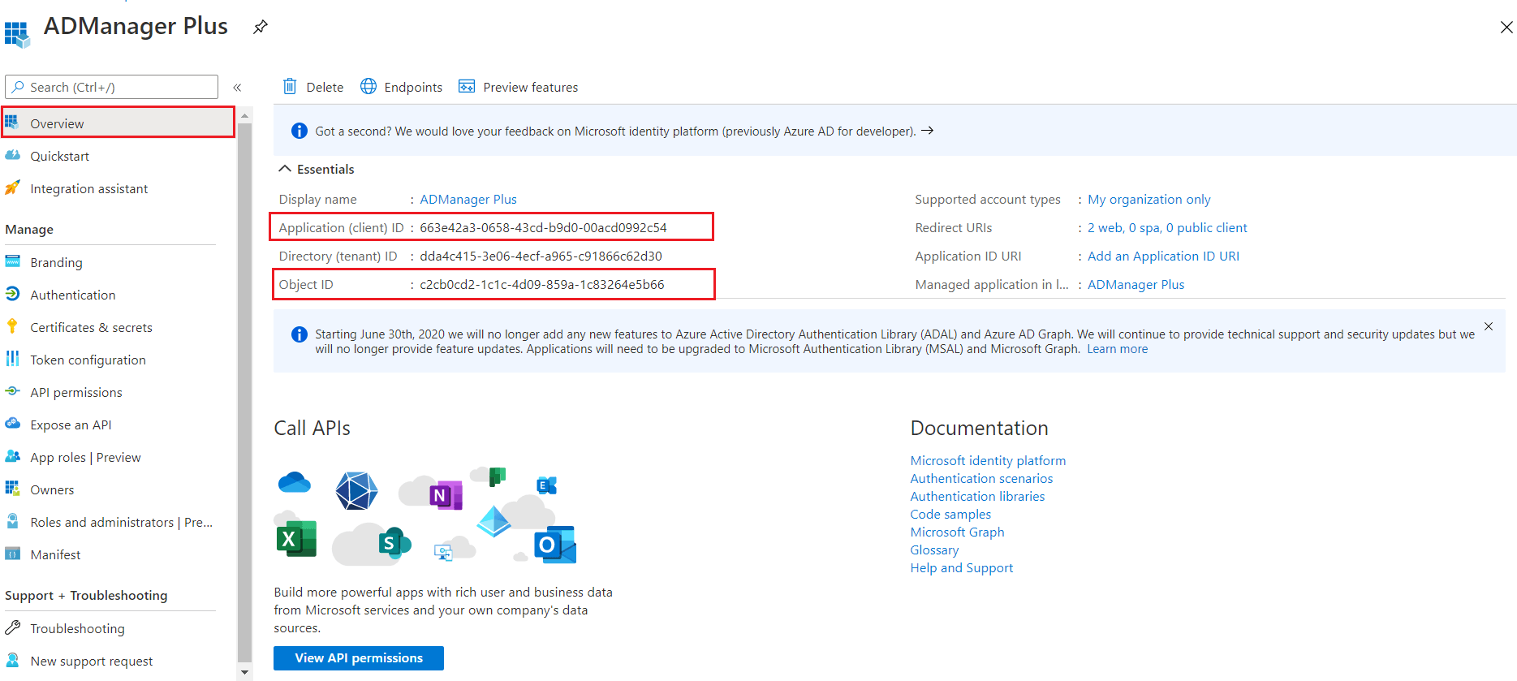The image size is (1517, 681).
Task: Click the Token configuration icon
Action: click(x=12, y=359)
